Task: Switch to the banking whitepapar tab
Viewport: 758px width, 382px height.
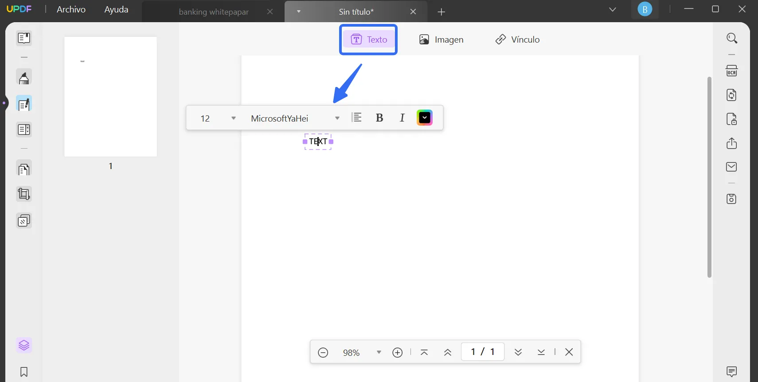Action: (x=214, y=12)
